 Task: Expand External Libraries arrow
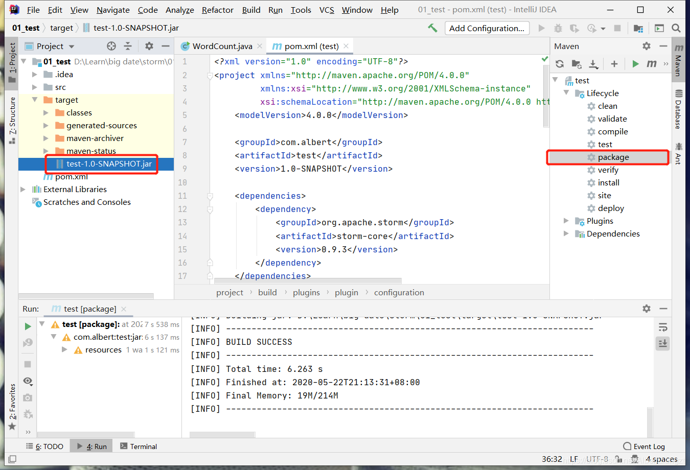click(x=23, y=190)
